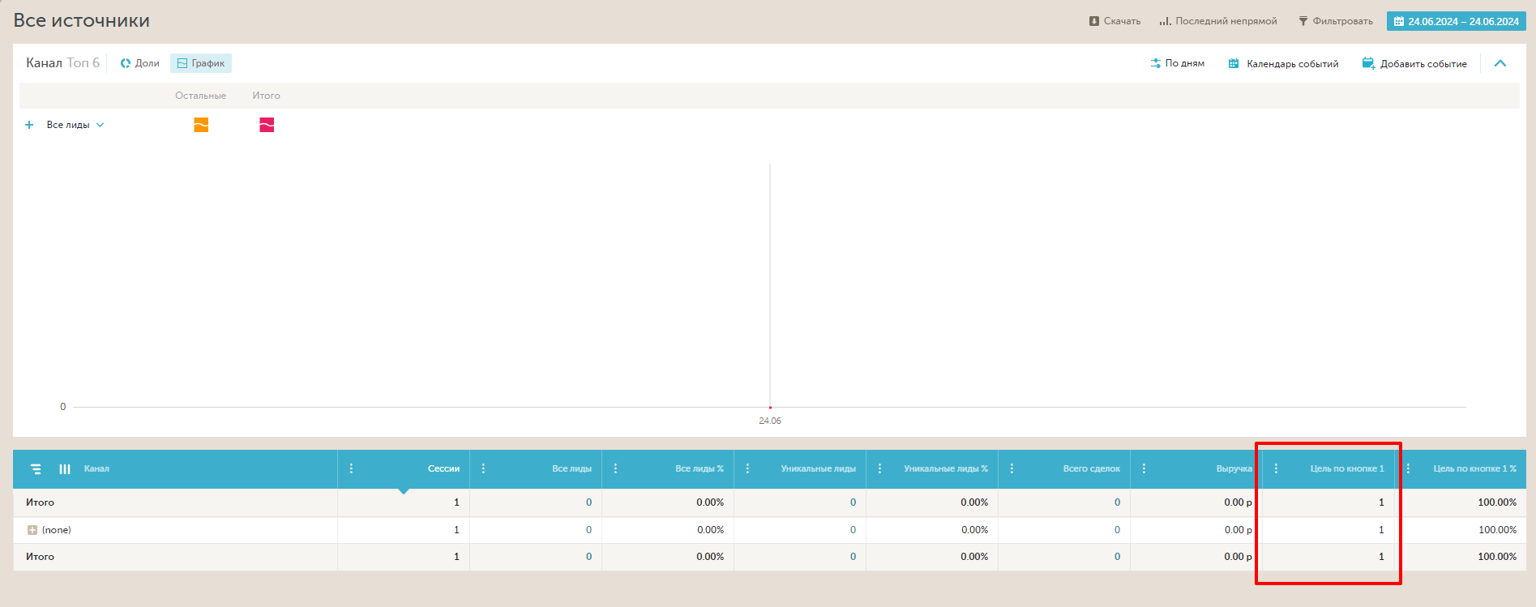Click the Цель по кнопке 1 % value in the (none) row

[x=1497, y=530]
